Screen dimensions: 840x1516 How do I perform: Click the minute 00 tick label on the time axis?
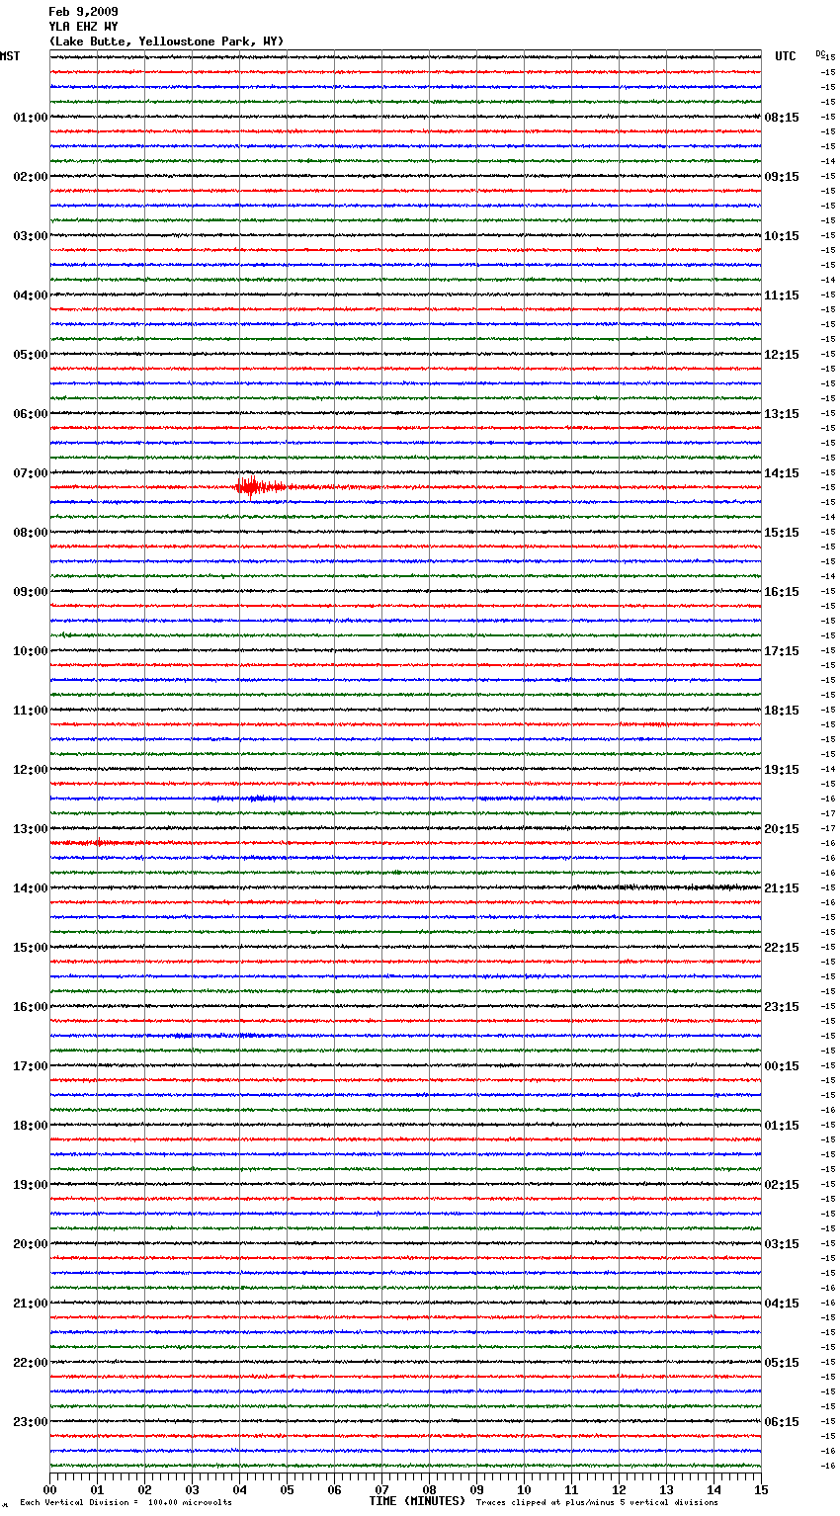[x=50, y=1489]
